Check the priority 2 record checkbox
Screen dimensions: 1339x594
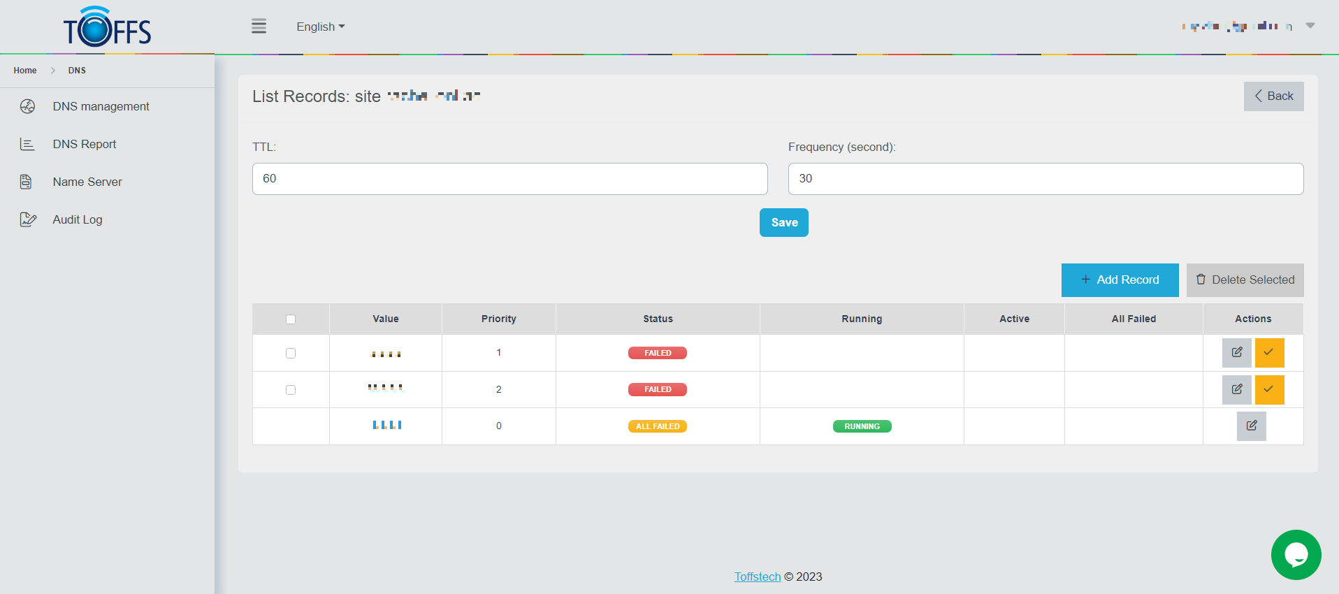click(291, 390)
